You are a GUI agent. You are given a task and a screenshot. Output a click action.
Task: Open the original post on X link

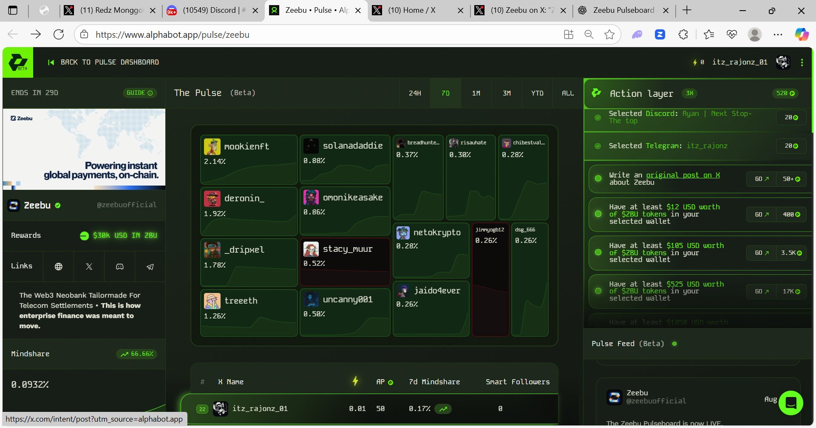[x=683, y=175]
